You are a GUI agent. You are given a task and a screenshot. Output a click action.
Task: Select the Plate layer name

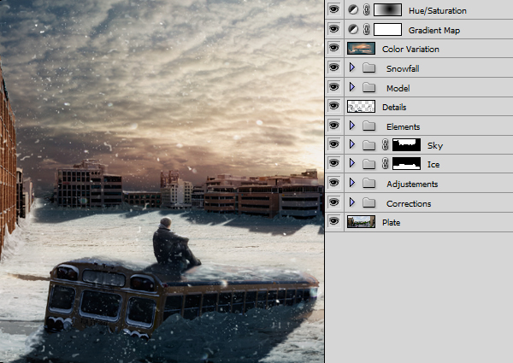point(392,223)
